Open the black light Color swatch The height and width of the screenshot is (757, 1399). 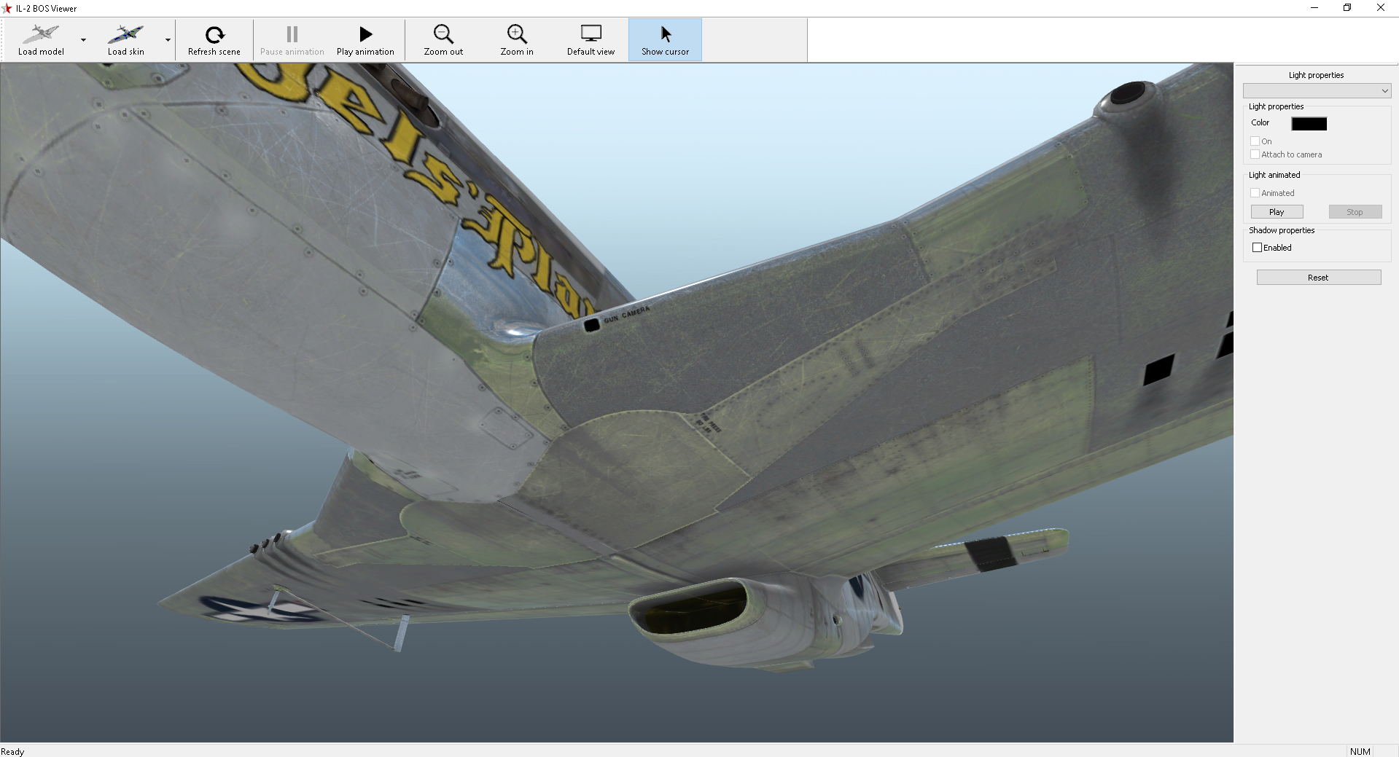tap(1309, 124)
